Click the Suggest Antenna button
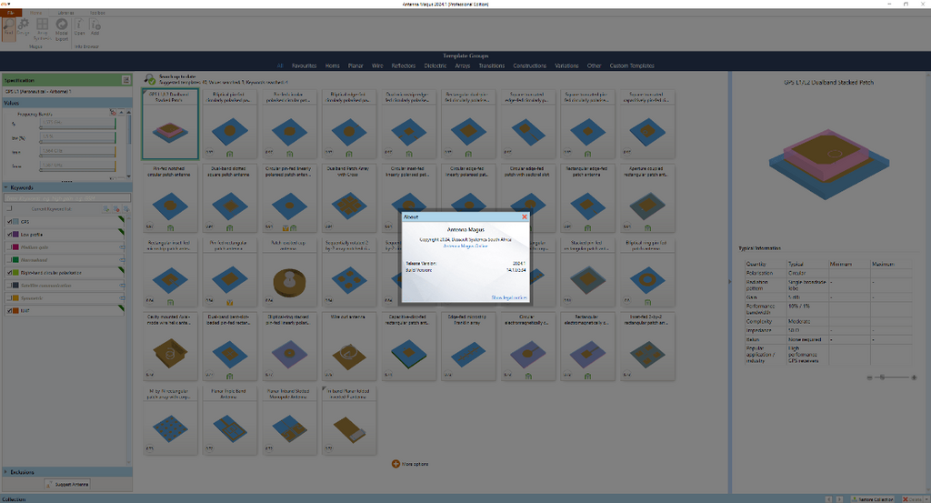 coord(67,484)
